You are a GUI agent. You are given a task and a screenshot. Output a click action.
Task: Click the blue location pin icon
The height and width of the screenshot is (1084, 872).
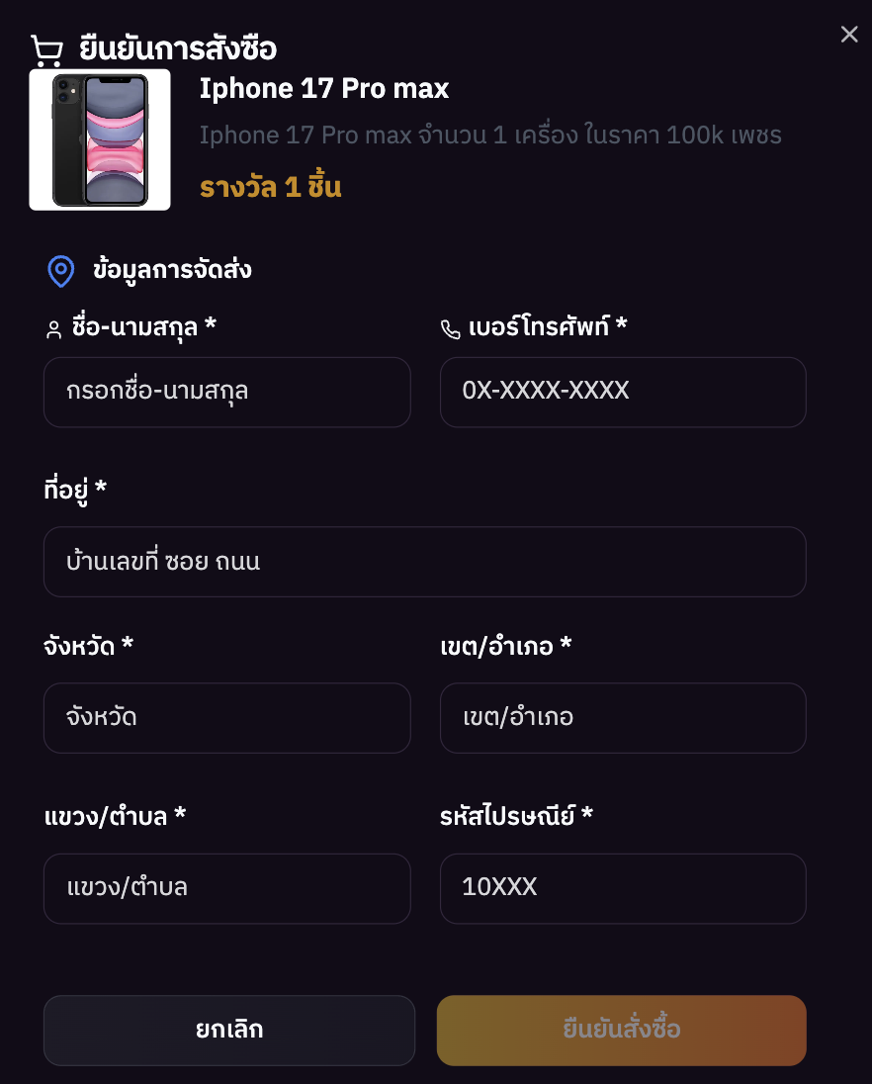pos(61,270)
